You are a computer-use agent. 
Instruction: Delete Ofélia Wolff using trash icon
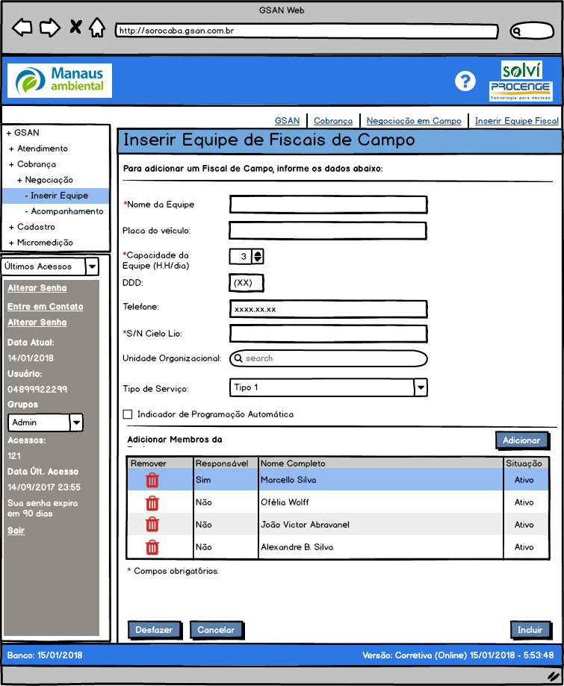(x=152, y=502)
